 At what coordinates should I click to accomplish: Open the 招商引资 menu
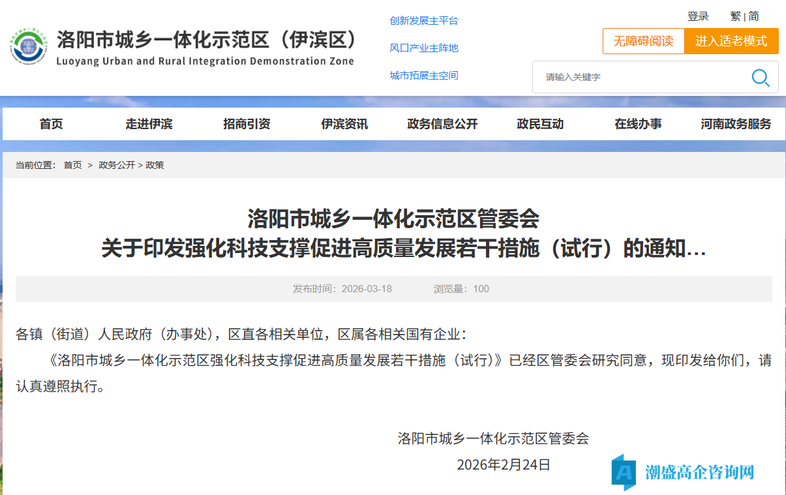[x=246, y=124]
